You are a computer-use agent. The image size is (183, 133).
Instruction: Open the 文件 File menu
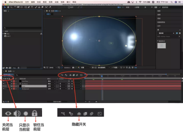point(27,2)
